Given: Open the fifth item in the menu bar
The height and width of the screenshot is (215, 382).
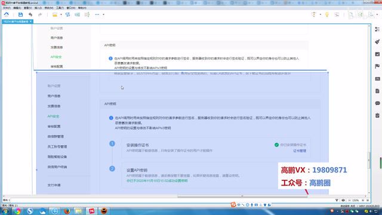Looking at the screenshot, I should click(x=49, y=8).
